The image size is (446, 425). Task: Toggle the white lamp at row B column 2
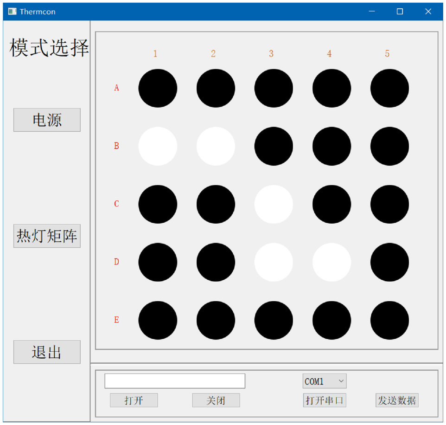pyautogui.click(x=216, y=146)
